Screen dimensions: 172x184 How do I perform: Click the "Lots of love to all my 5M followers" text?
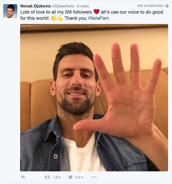pyautogui.click(x=56, y=12)
